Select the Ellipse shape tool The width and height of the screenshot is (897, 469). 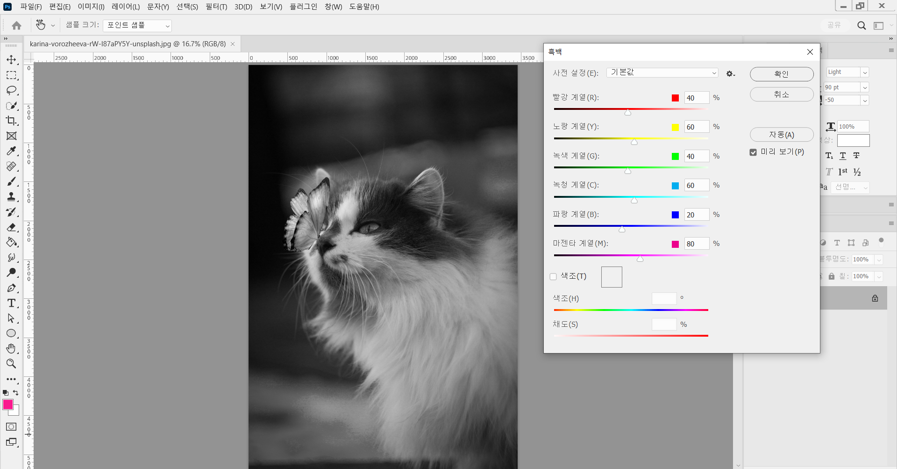coord(11,333)
